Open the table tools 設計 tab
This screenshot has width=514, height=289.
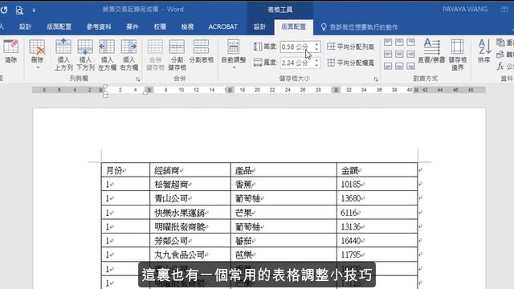point(259,26)
